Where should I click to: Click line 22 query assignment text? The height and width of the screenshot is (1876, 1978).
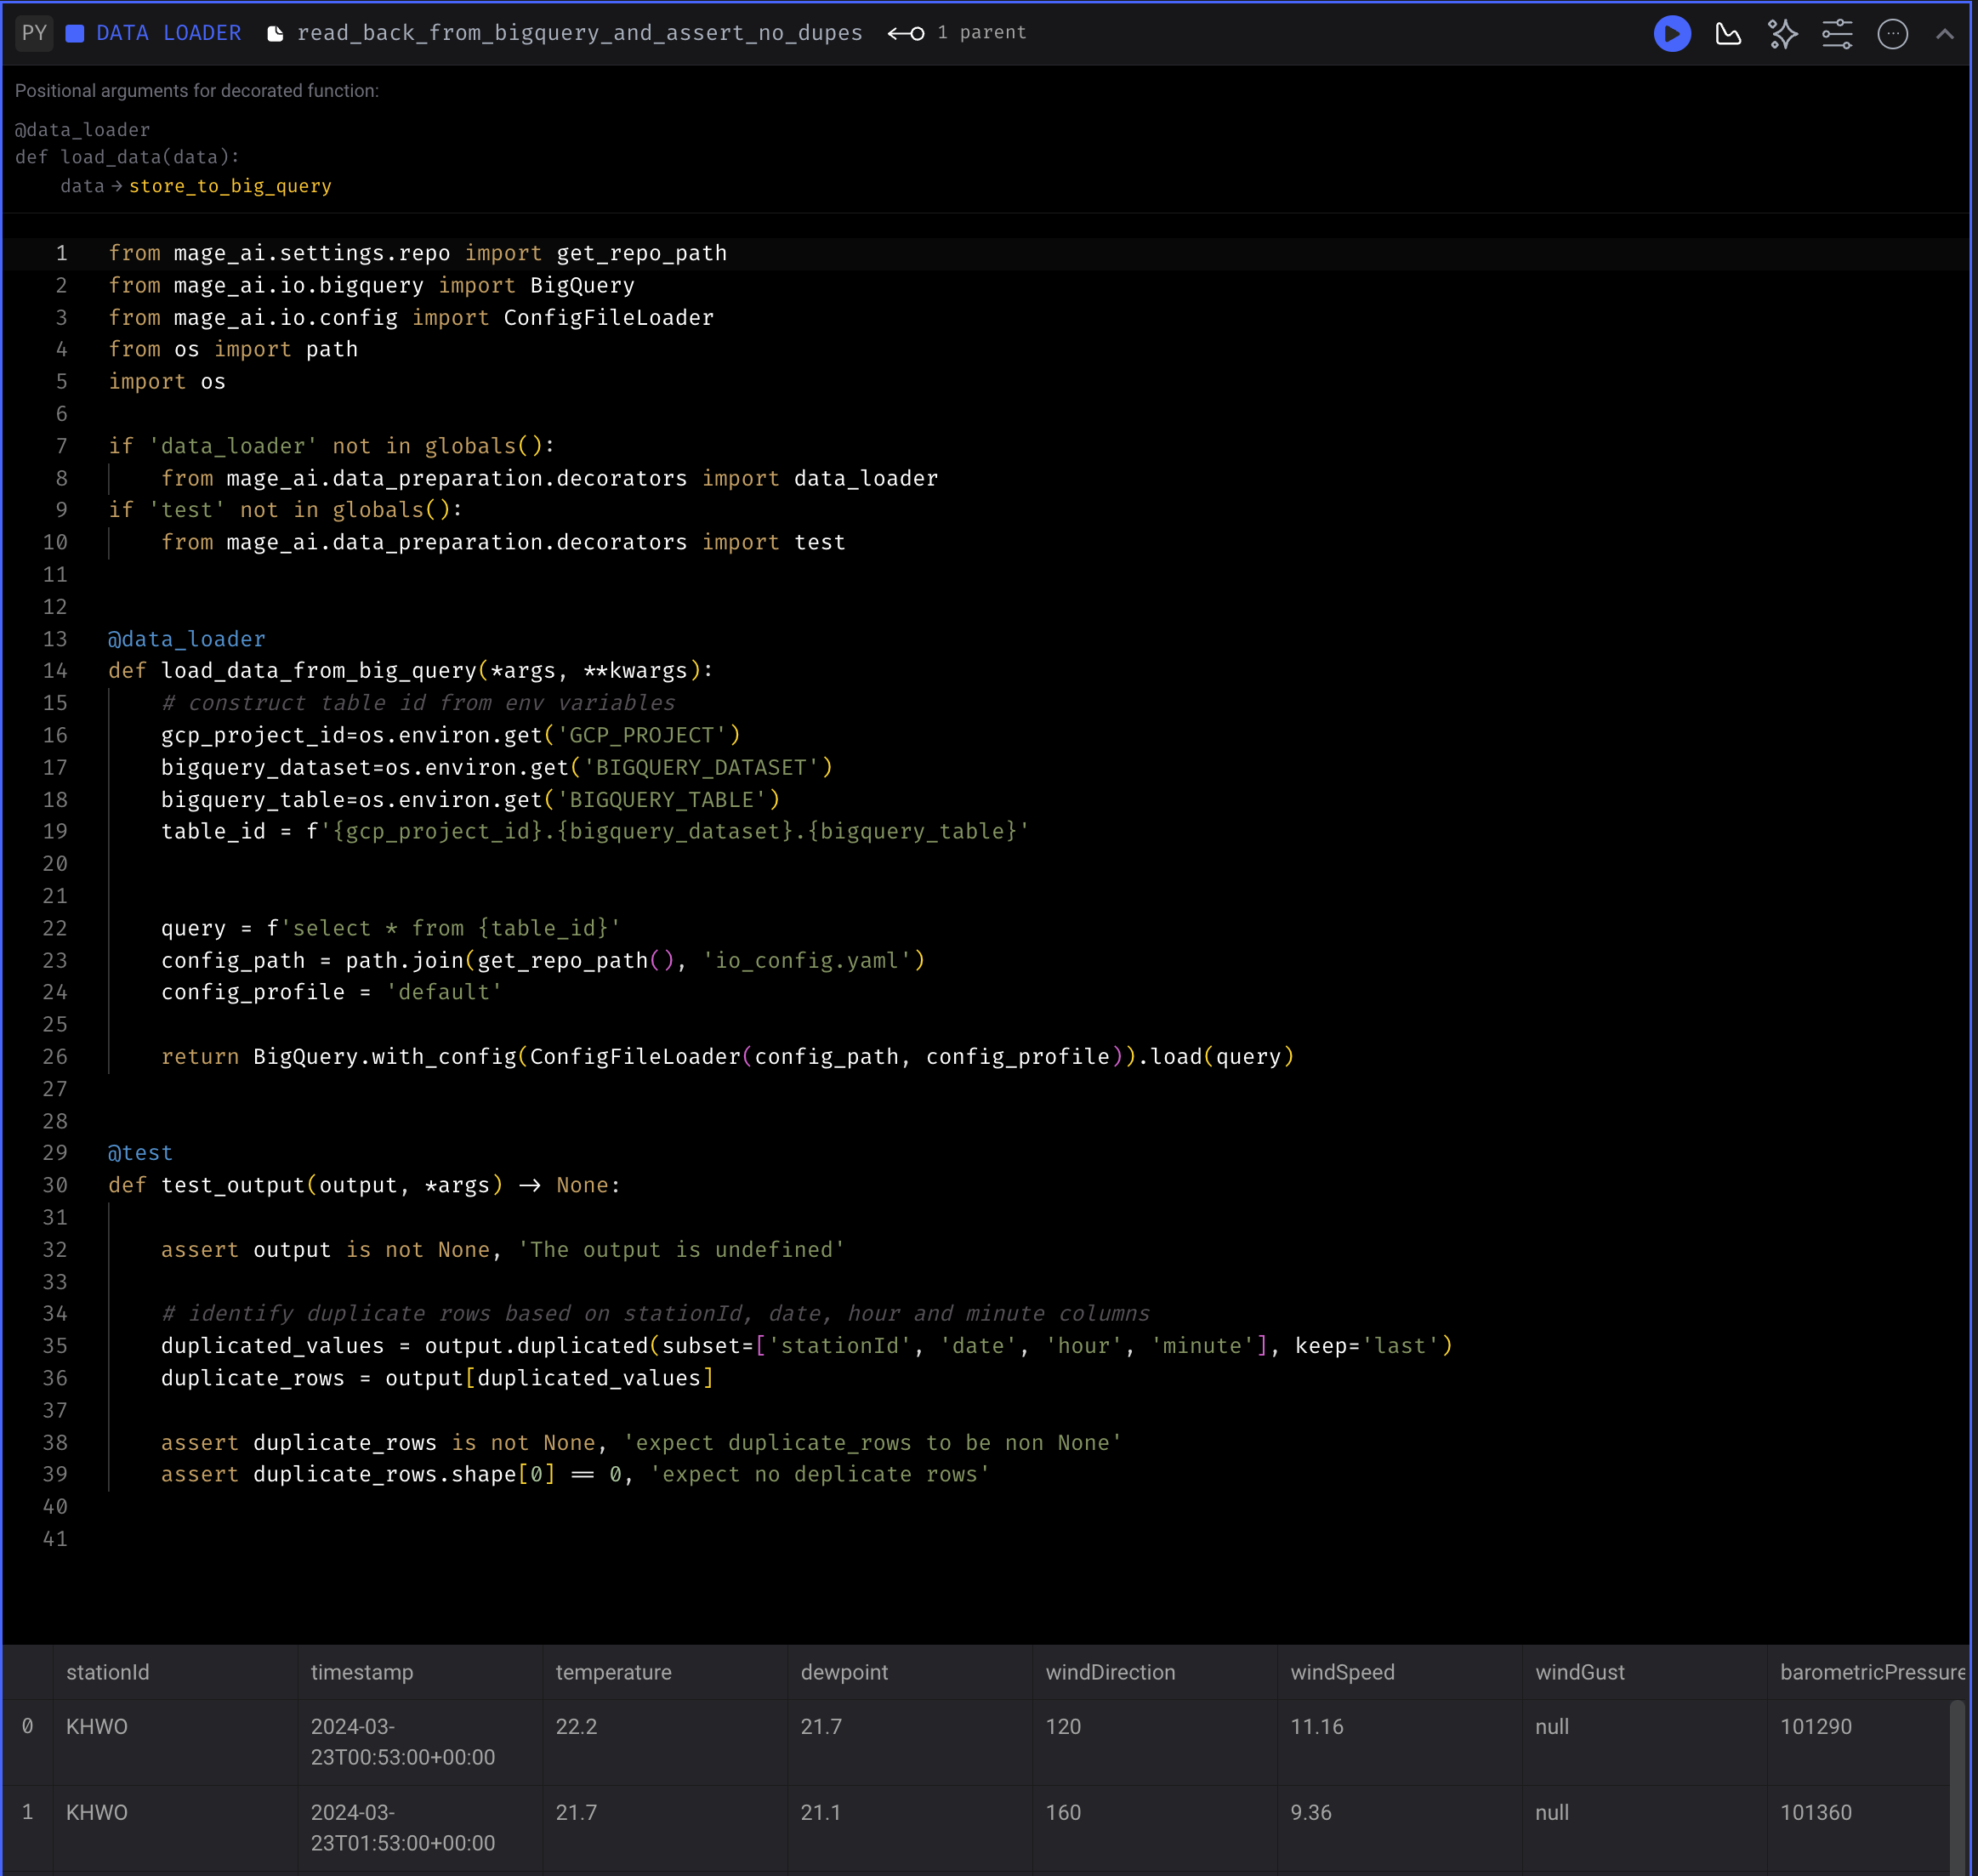click(x=391, y=928)
